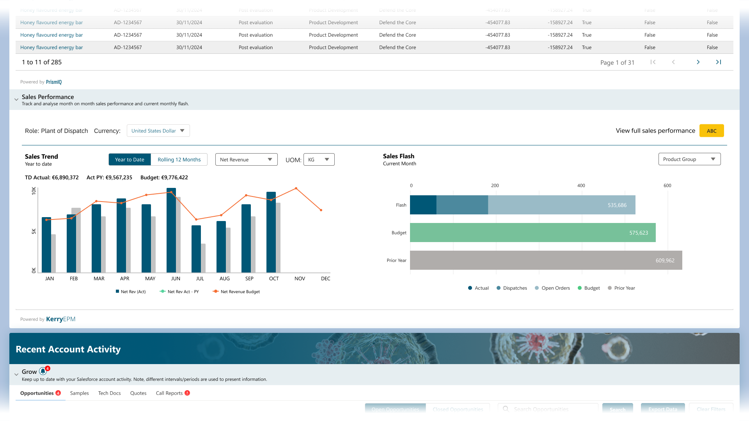Jump back to the first page
The width and height of the screenshot is (749, 421).
point(653,62)
